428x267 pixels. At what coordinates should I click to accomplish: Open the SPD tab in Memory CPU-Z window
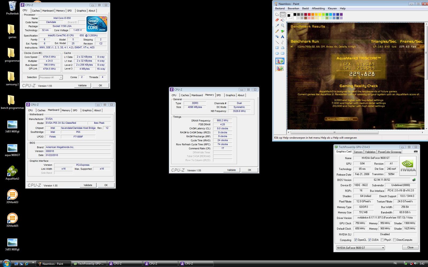219,95
